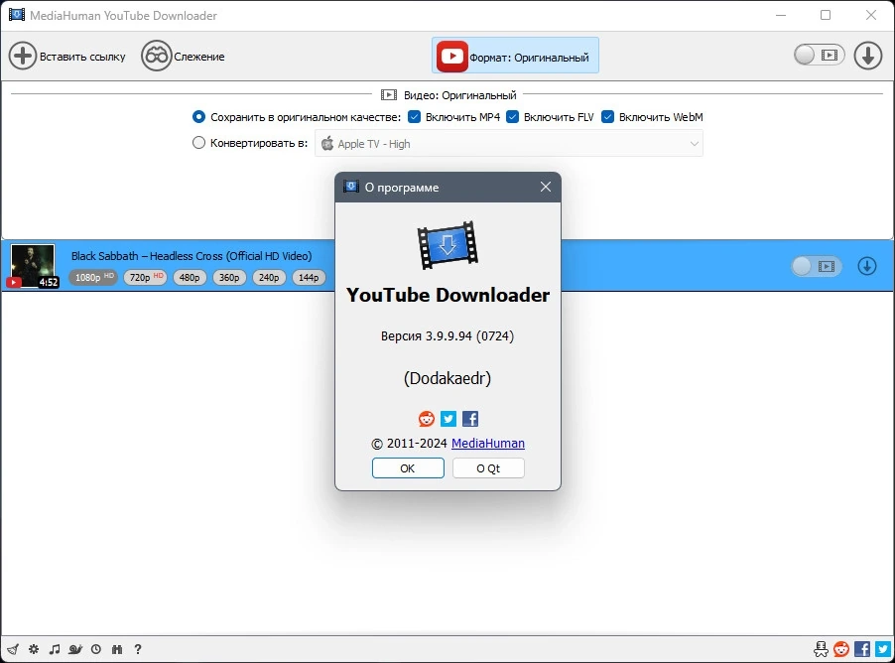This screenshot has width=895, height=663.
Task: Choose the 480p quality badge
Action: tap(190, 278)
